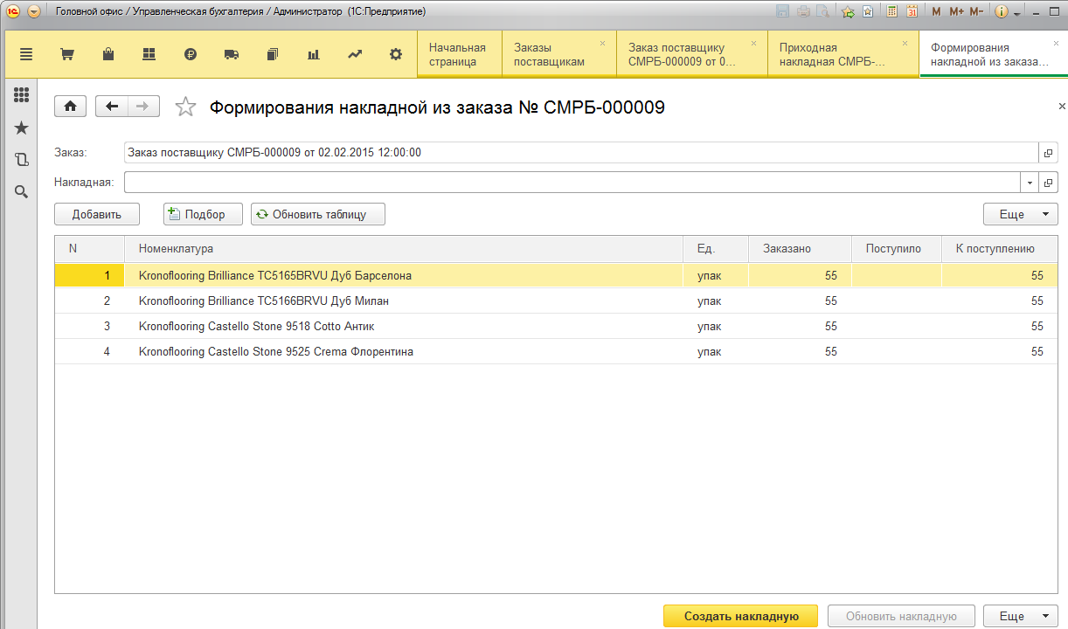The height and width of the screenshot is (629, 1068).
Task: Open history icon in left sidebar
Action: coord(22,160)
